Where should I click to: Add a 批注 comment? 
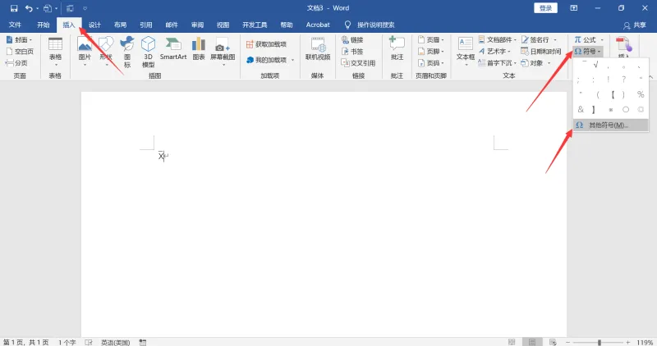397,49
